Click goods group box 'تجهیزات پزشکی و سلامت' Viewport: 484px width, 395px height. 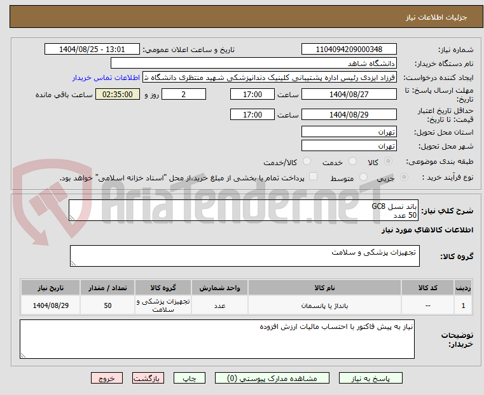click(245, 256)
